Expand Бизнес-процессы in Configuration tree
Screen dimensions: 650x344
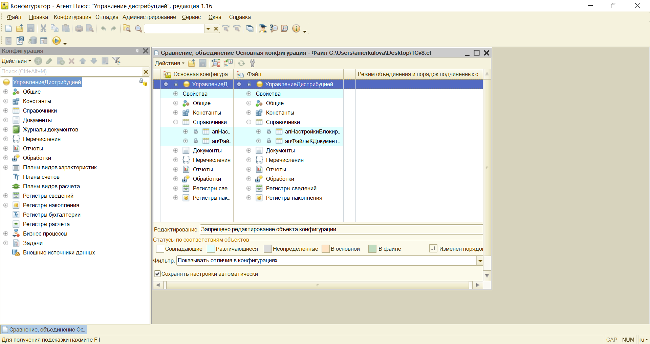6,234
